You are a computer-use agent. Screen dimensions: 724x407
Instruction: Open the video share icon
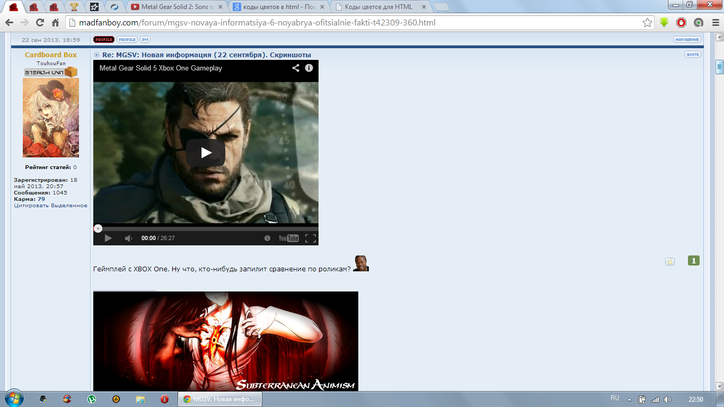[296, 68]
